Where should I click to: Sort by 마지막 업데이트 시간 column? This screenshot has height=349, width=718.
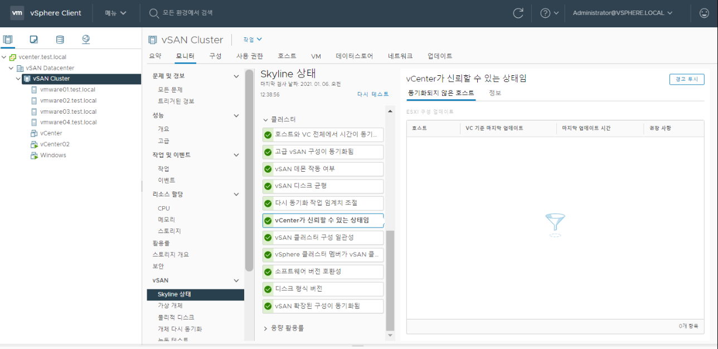586,128
